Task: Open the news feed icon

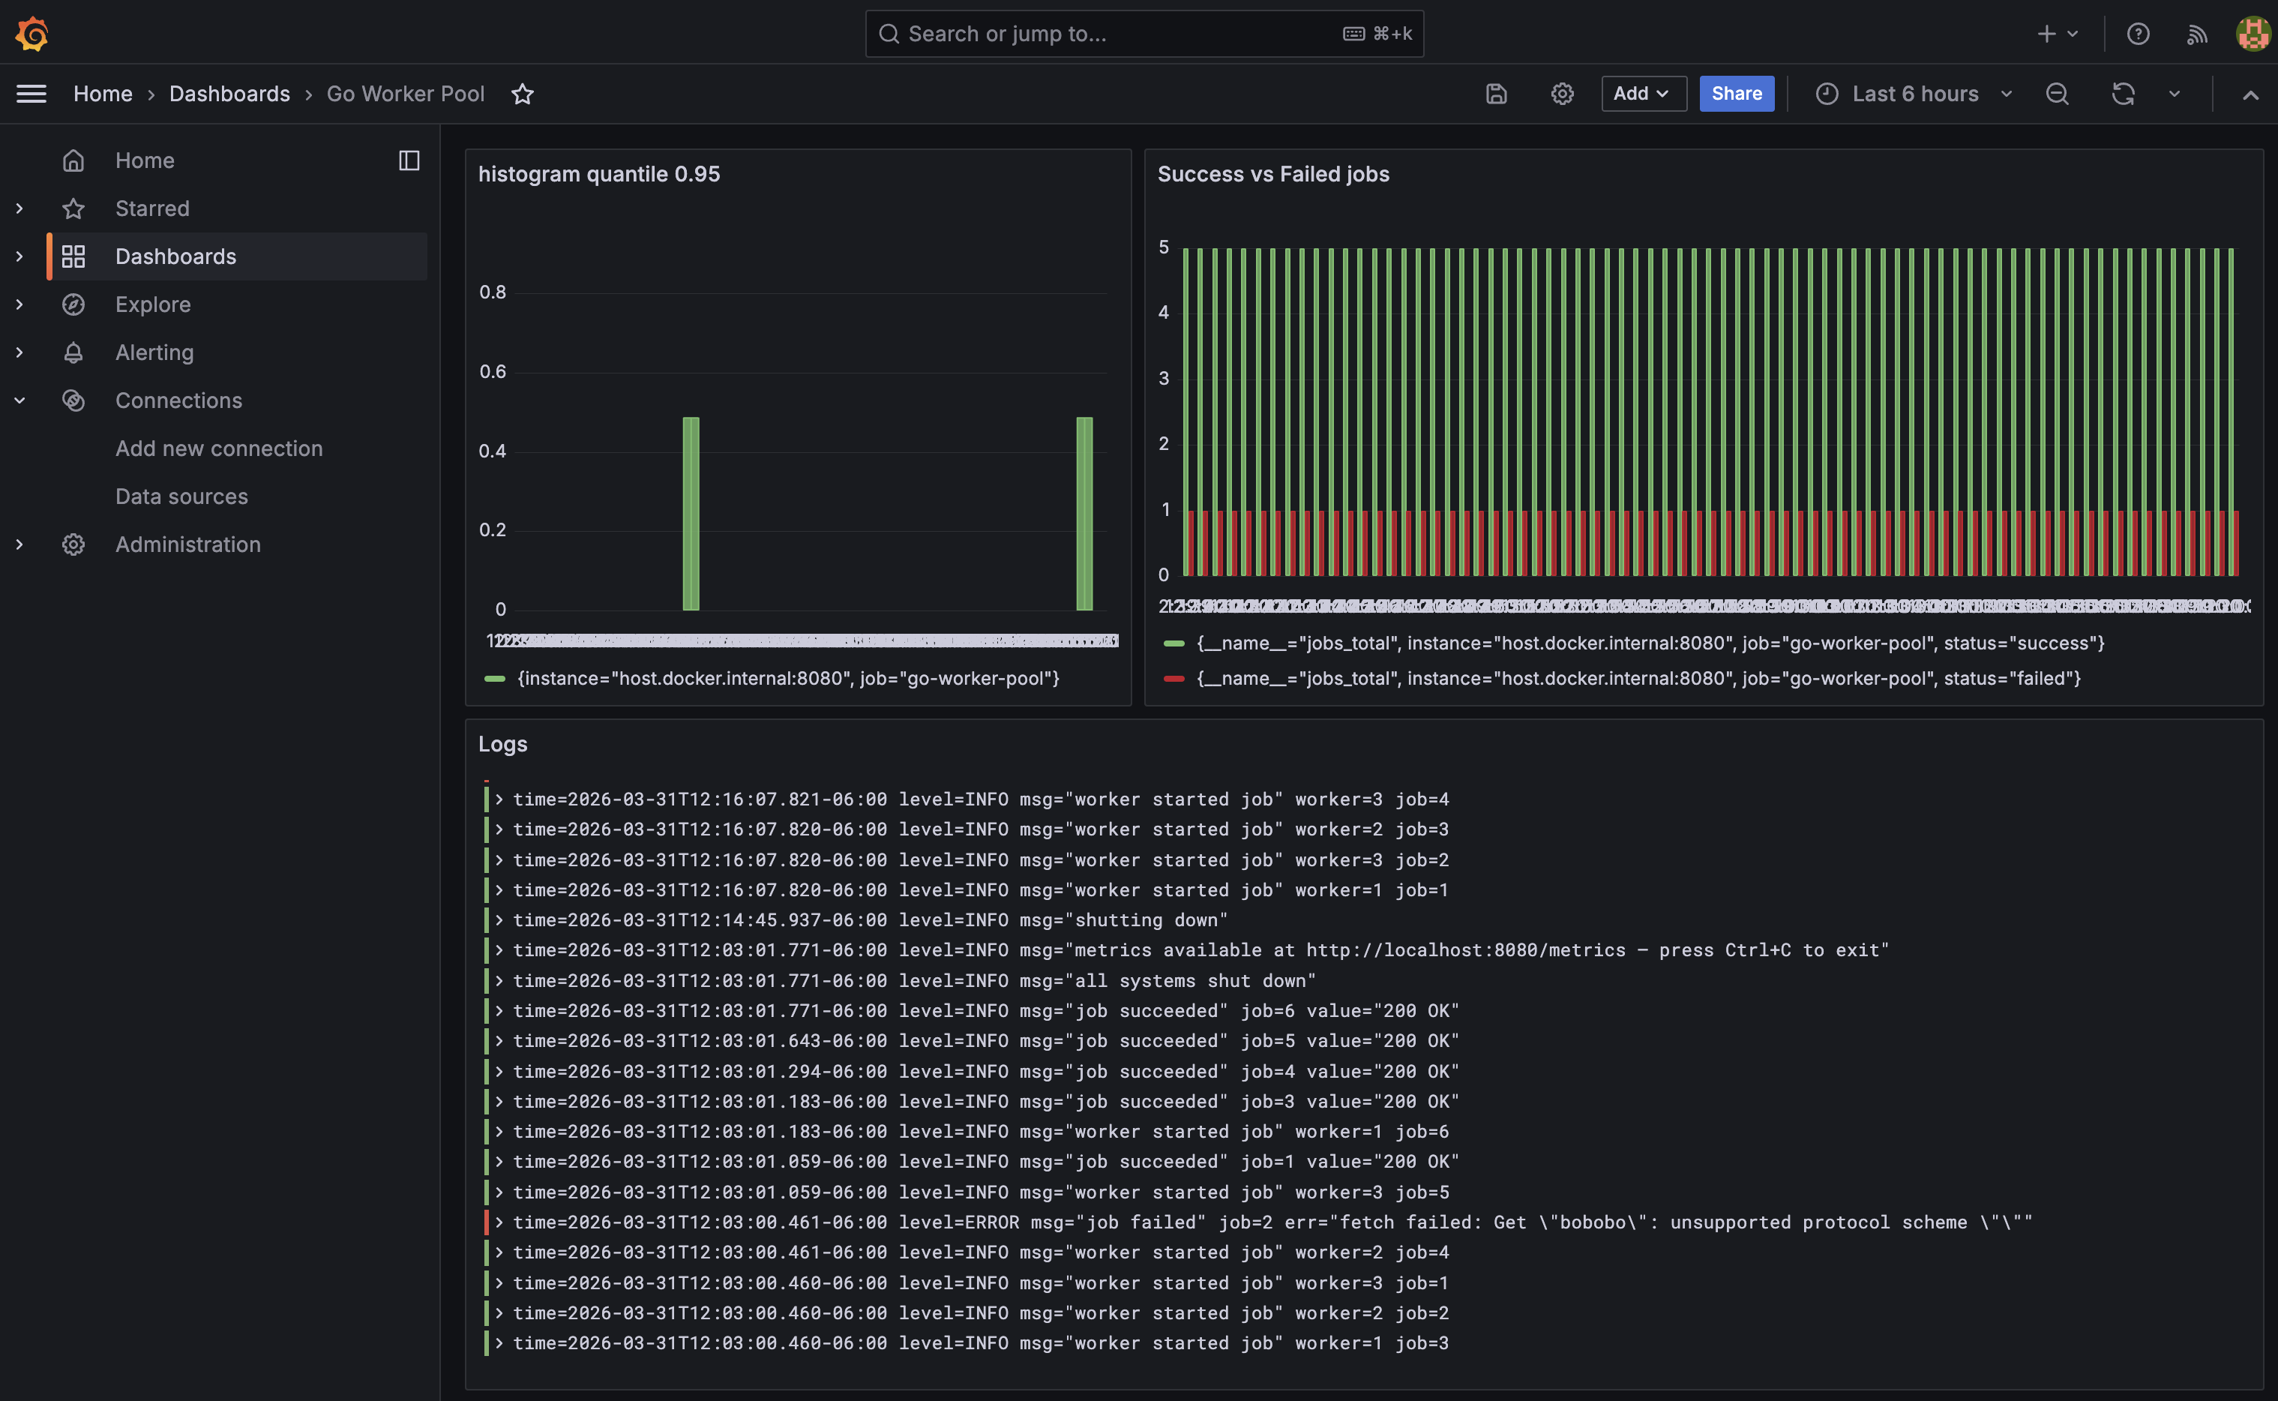Action: coord(2196,33)
